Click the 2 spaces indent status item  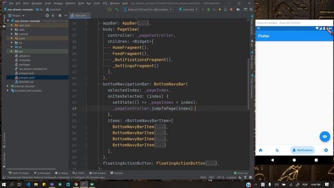point(231,178)
